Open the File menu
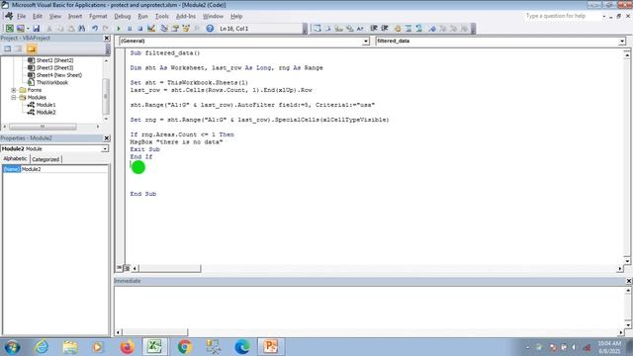This screenshot has height=356, width=633. pyautogui.click(x=21, y=16)
